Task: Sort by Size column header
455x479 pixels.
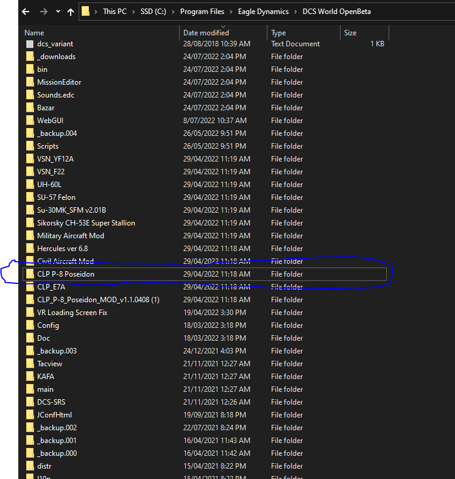Action: [350, 33]
